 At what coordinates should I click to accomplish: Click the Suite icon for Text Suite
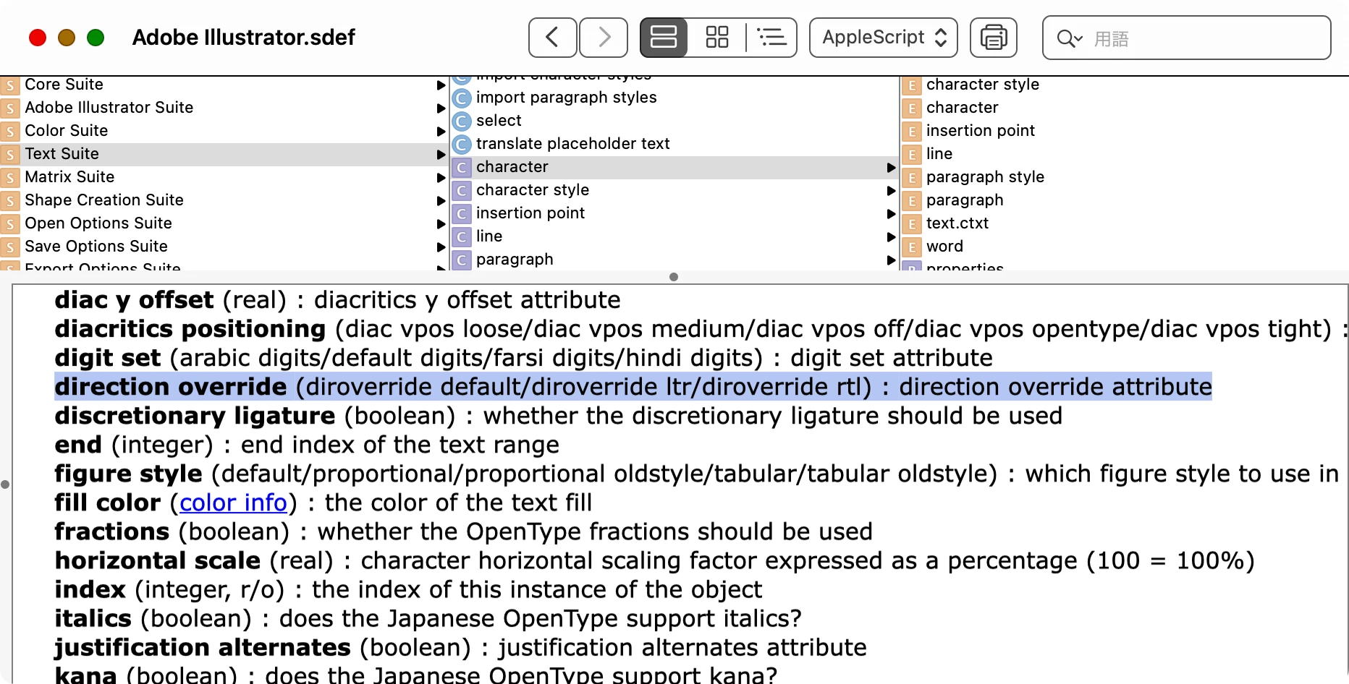pyautogui.click(x=10, y=155)
